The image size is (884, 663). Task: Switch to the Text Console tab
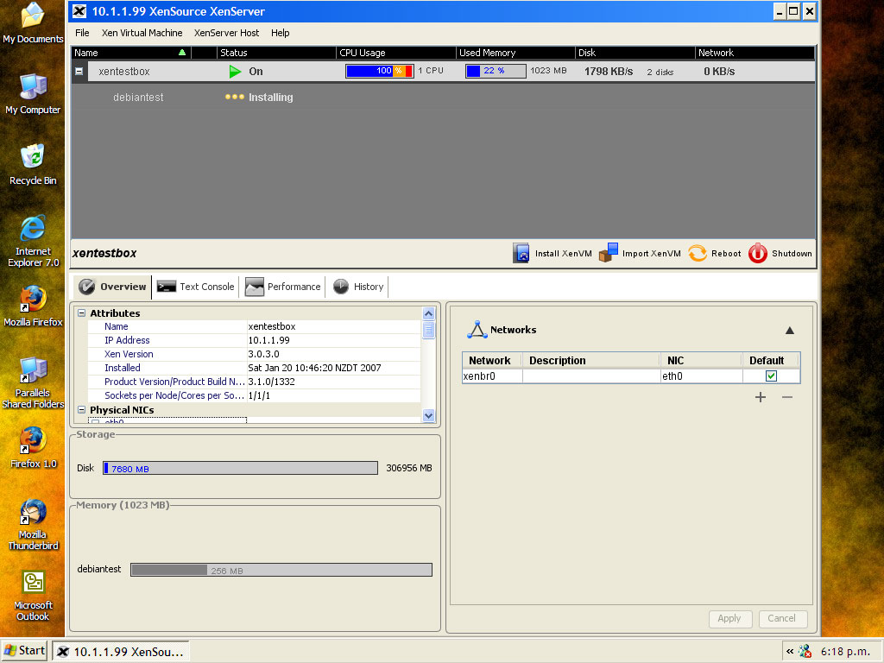[196, 287]
